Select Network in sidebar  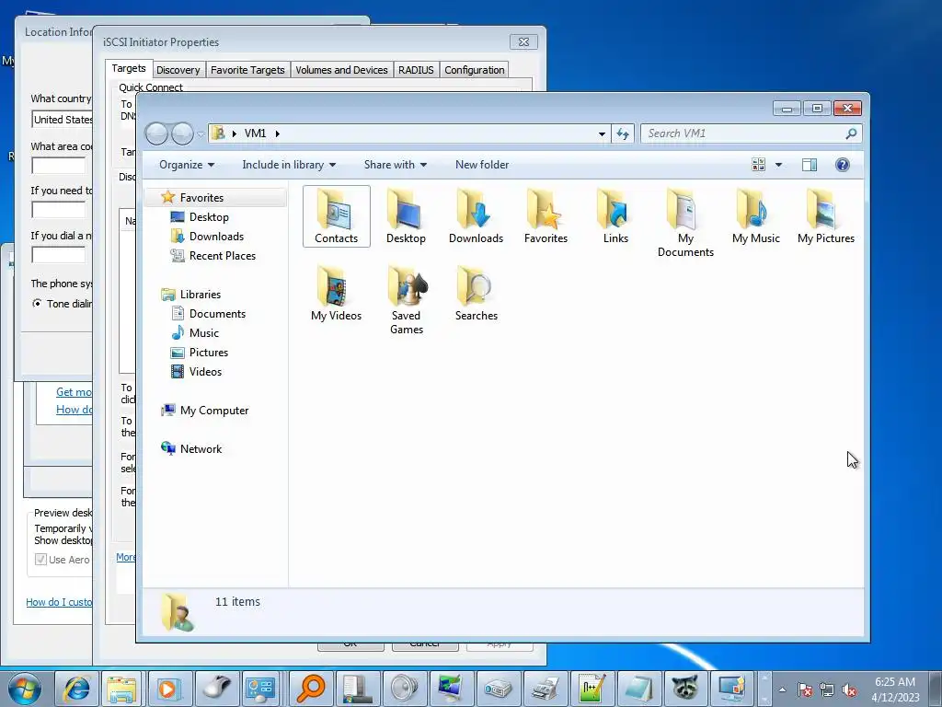coord(201,449)
